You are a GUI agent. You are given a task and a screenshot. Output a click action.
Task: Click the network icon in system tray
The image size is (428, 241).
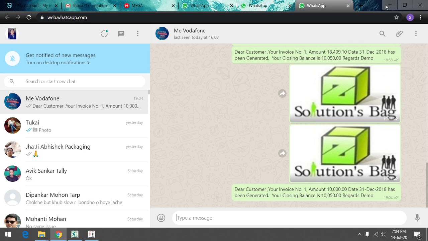coord(376,235)
